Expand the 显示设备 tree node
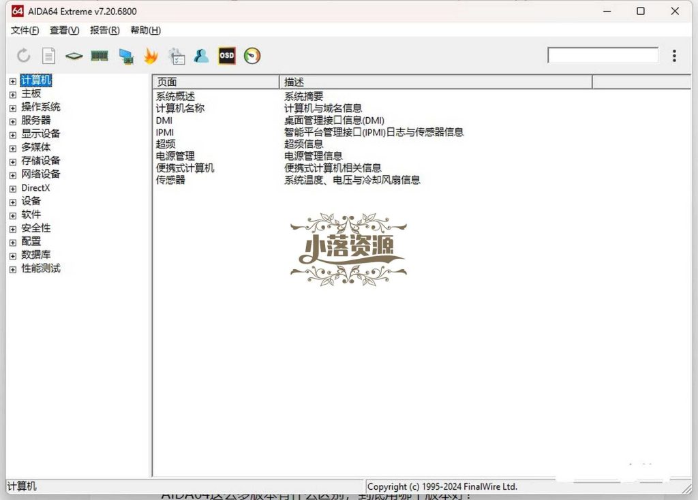Image resolution: width=698 pixels, height=500 pixels. pyautogui.click(x=12, y=135)
